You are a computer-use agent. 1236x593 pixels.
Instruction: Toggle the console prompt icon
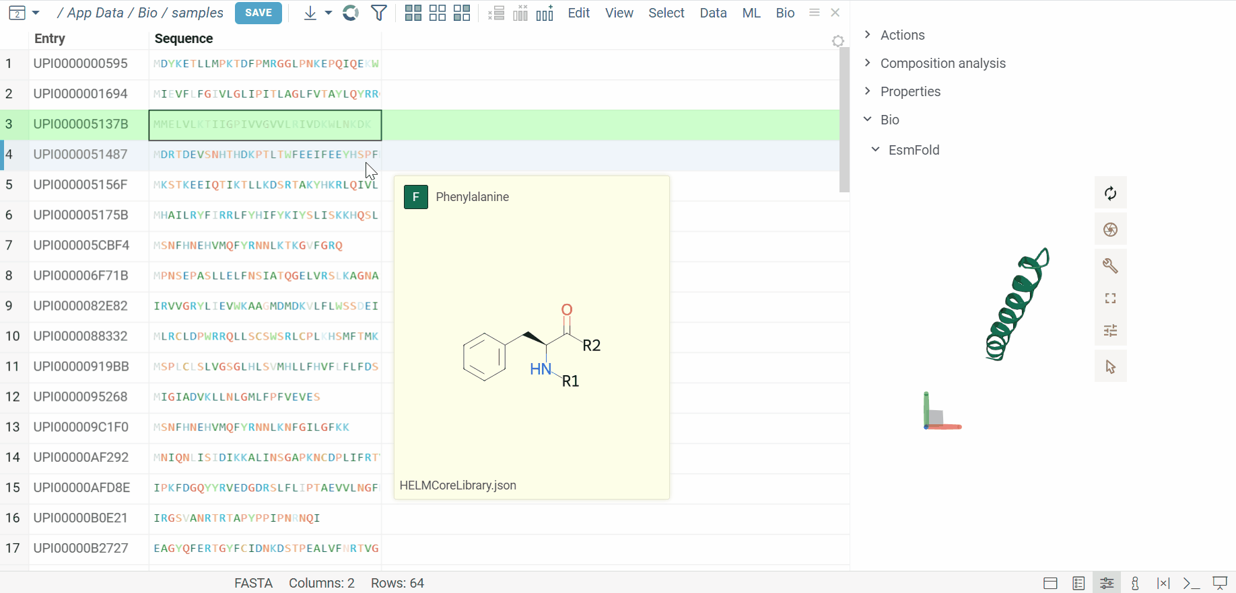coord(1192,583)
